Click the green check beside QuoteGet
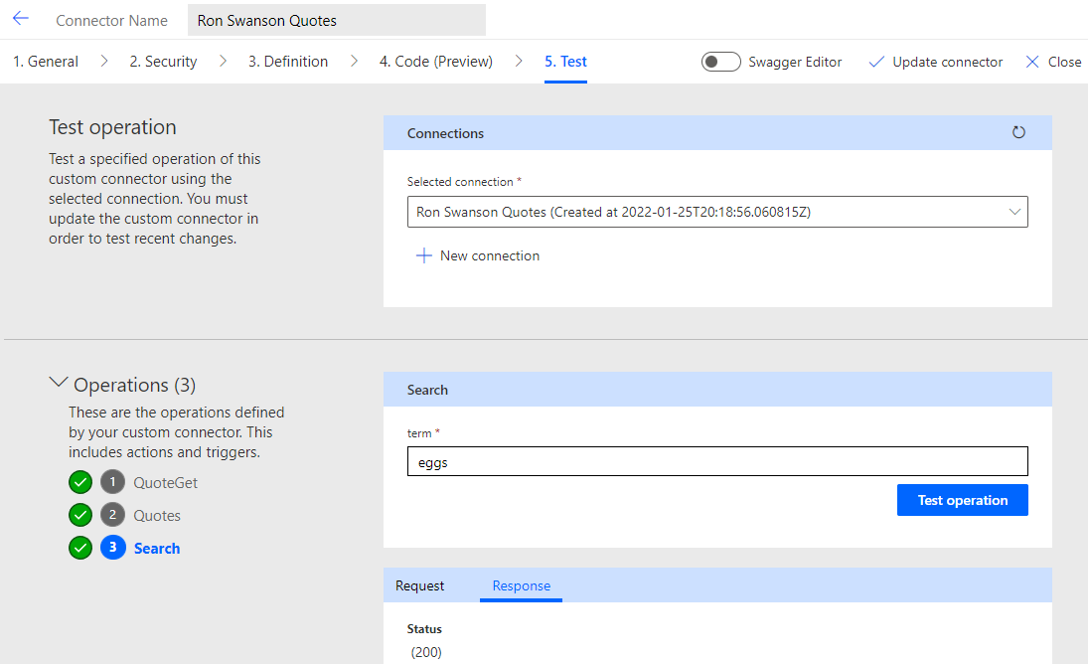Viewport: 1088px width, 664px height. [x=80, y=481]
